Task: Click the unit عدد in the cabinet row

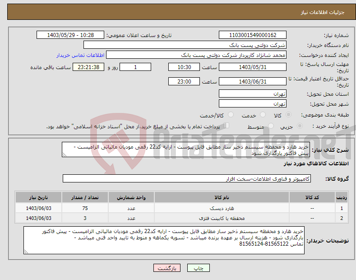Action: click(x=131, y=218)
